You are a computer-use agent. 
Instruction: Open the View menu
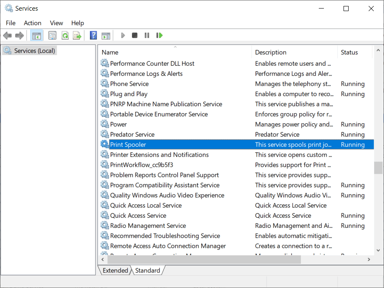[x=56, y=23]
